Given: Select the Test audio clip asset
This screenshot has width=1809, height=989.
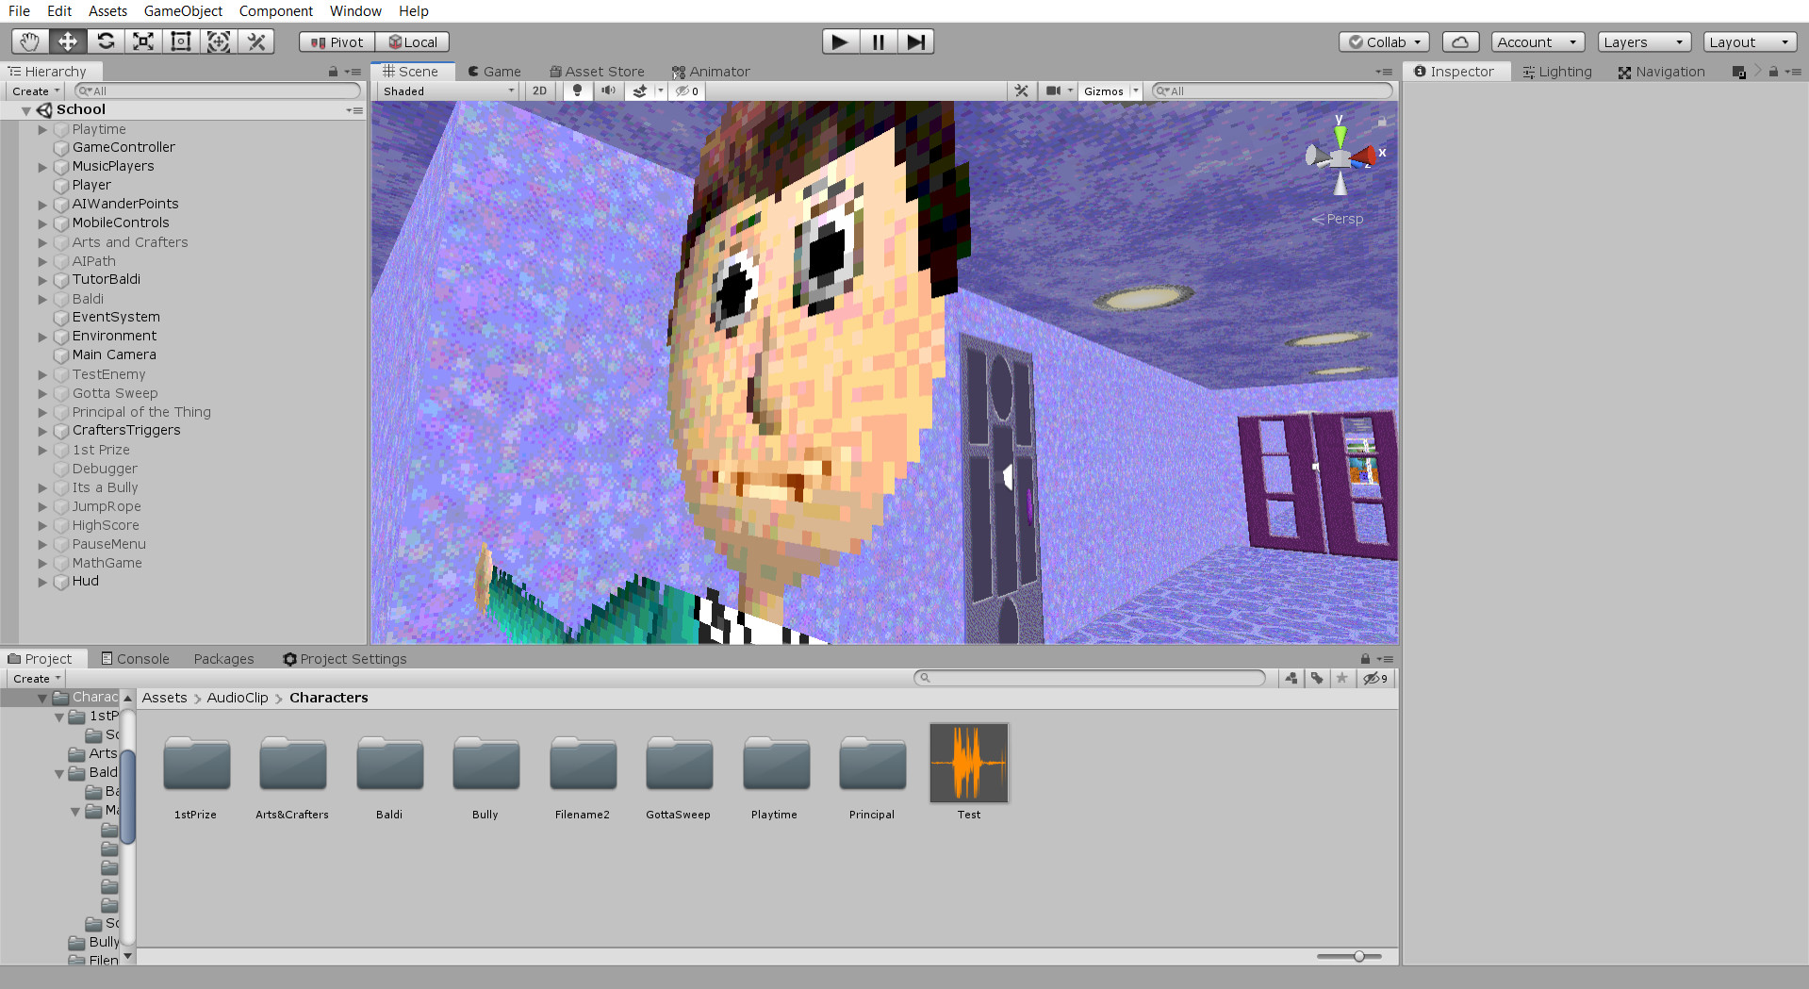Looking at the screenshot, I should pyautogui.click(x=968, y=764).
